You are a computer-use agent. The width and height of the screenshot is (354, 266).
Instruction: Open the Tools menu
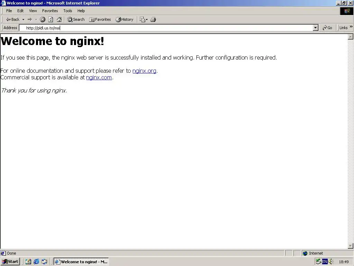click(67, 11)
